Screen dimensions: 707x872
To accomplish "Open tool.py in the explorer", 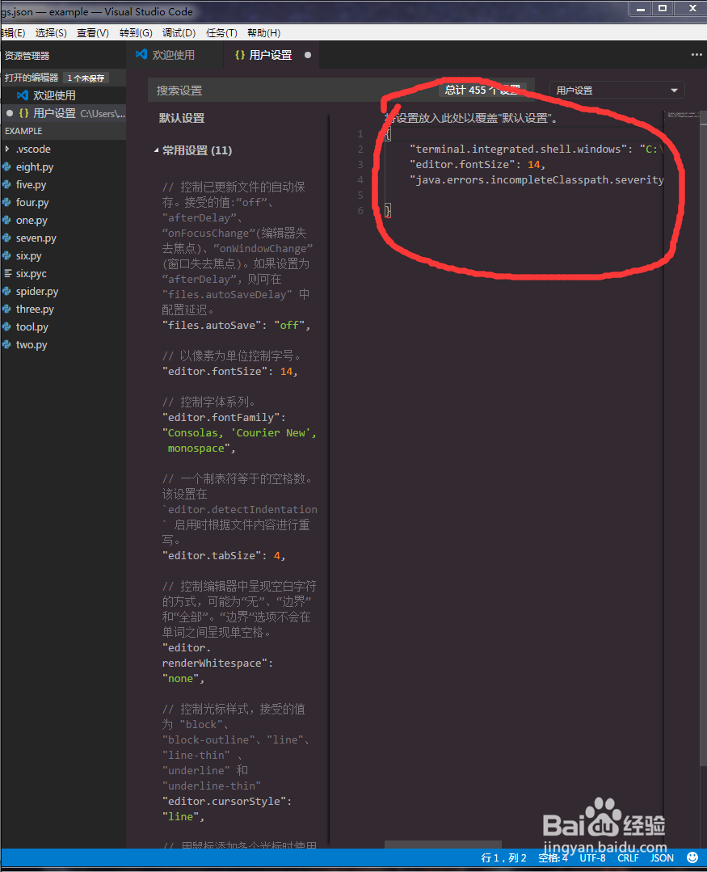I will pyautogui.click(x=63, y=327).
